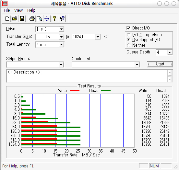Click the write value 12069
The image size is (179, 170).
click(x=146, y=122)
